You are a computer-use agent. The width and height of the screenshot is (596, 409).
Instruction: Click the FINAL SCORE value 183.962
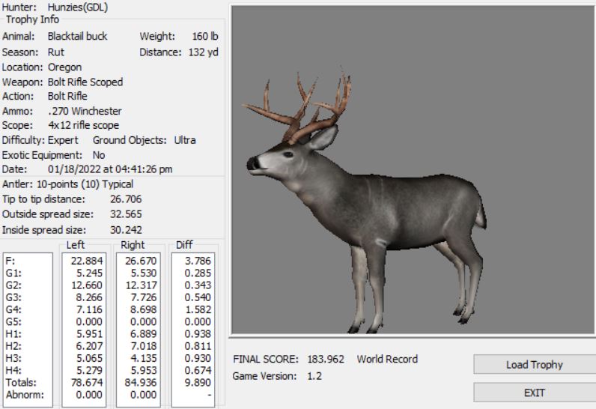tap(326, 359)
